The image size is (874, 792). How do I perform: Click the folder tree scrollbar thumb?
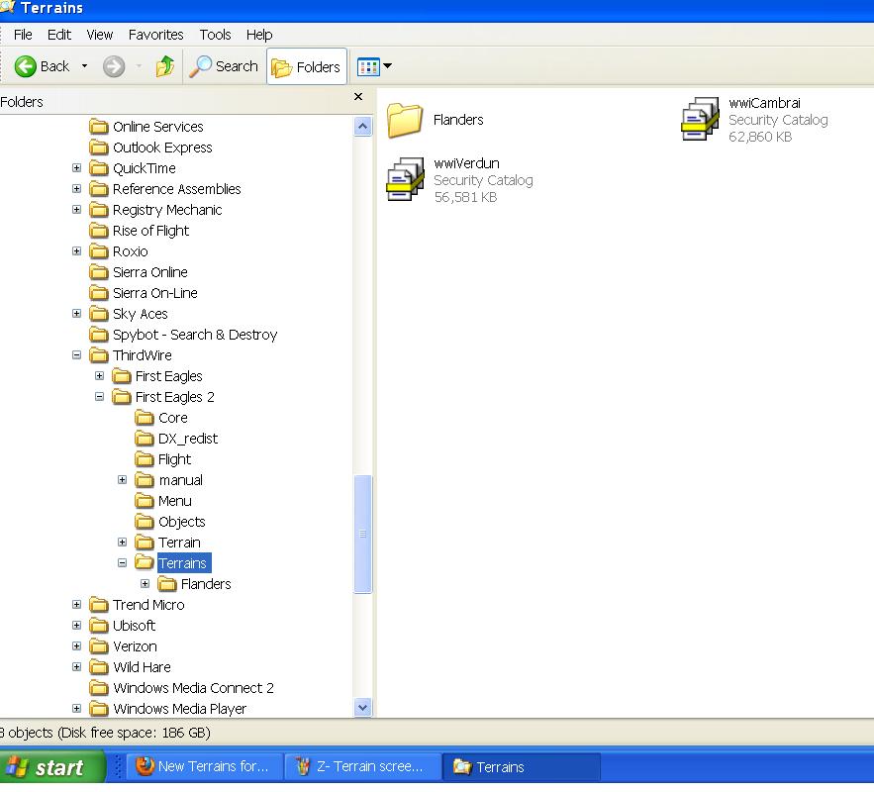(x=363, y=534)
